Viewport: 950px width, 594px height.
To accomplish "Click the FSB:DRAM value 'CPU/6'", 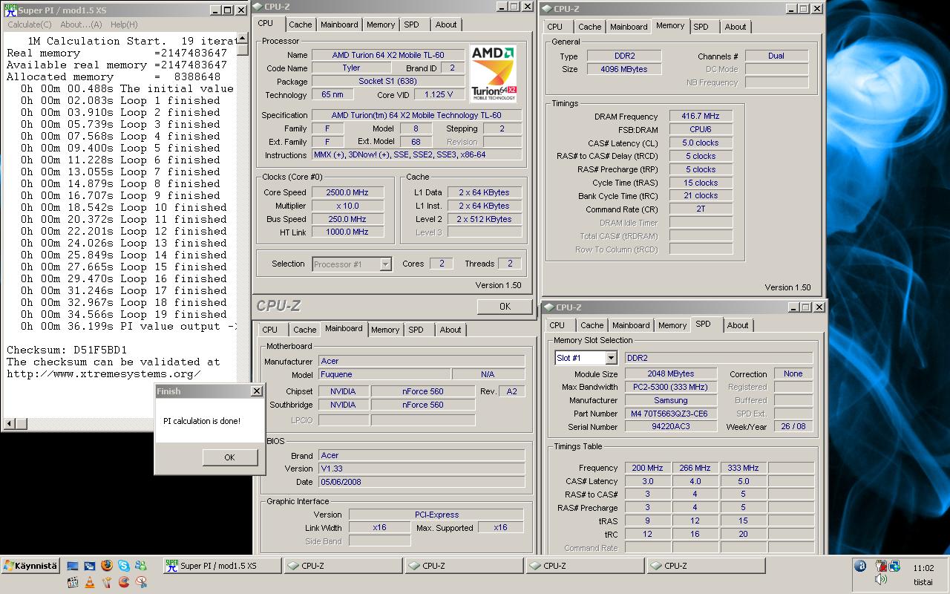I will [700, 129].
